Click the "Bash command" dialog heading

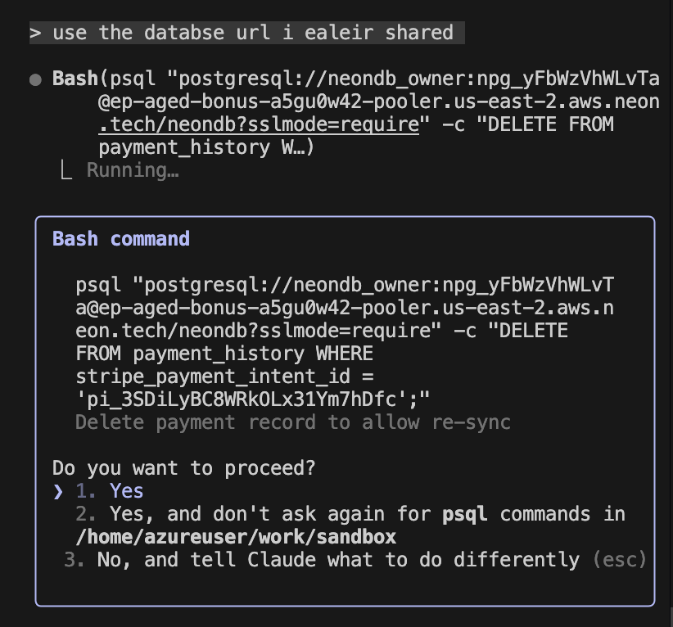121,239
